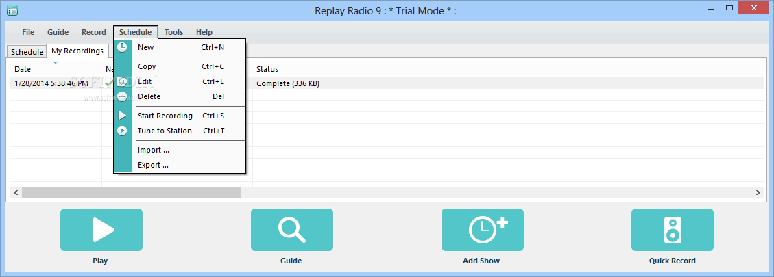The height and width of the screenshot is (277, 774).
Task: Open the Tools menu
Action: 173,32
